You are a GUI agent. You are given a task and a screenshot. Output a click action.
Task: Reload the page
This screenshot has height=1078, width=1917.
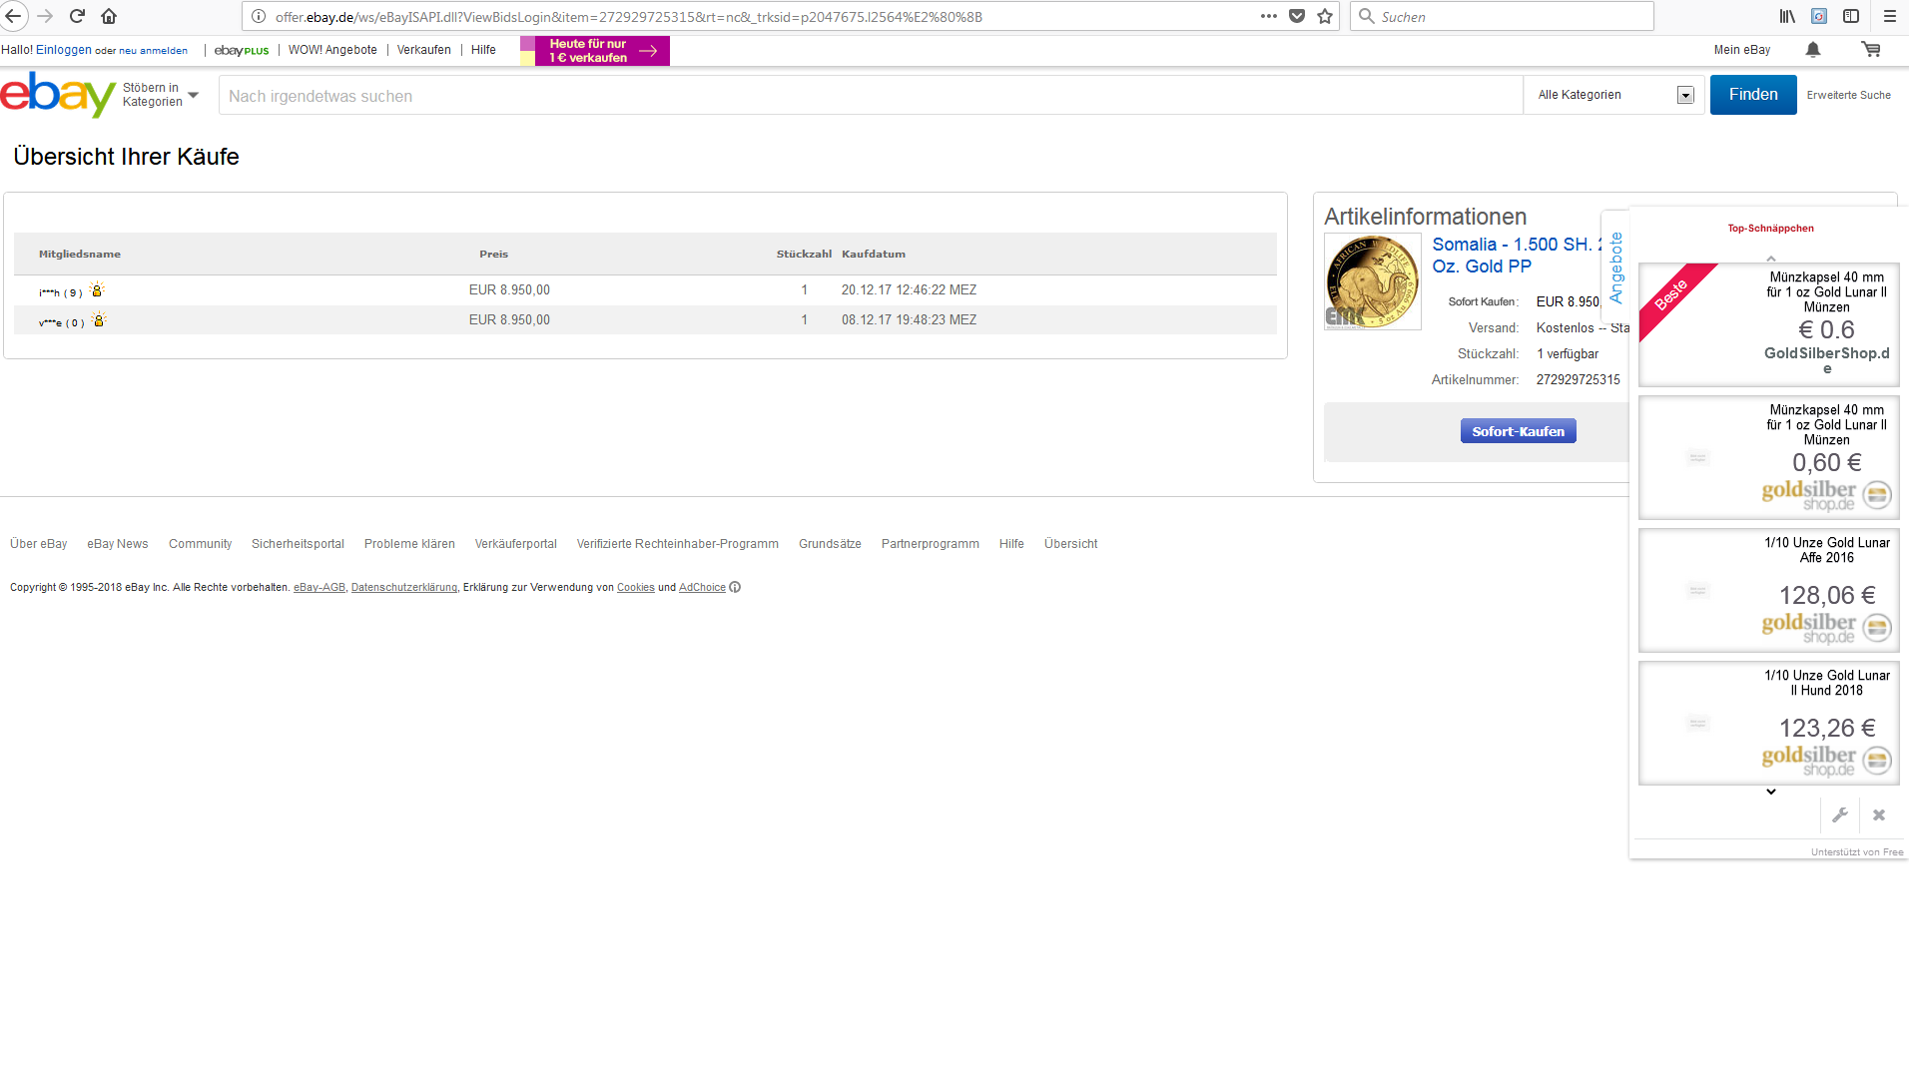pos(77,16)
